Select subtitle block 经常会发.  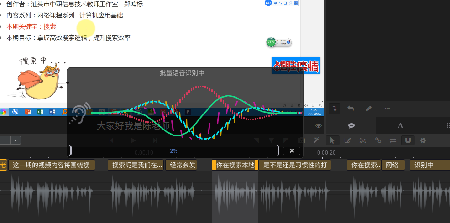[x=181, y=165]
